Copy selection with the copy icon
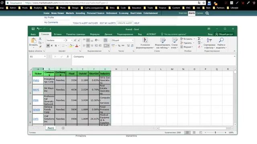 (x=40, y=43)
